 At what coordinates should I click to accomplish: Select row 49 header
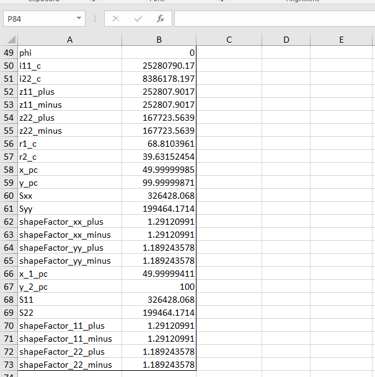pos(9,53)
